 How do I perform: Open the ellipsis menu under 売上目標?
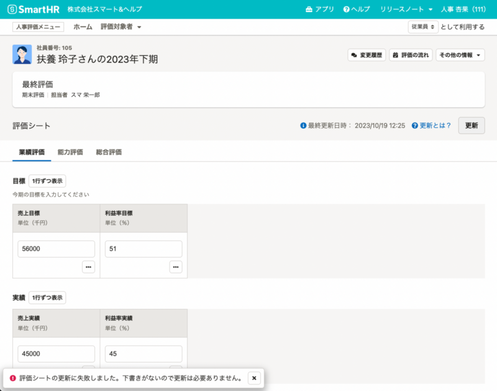88,267
